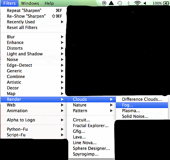Open the Pattern submenu in Render
This screenshot has width=170, height=160.
coord(91,111)
